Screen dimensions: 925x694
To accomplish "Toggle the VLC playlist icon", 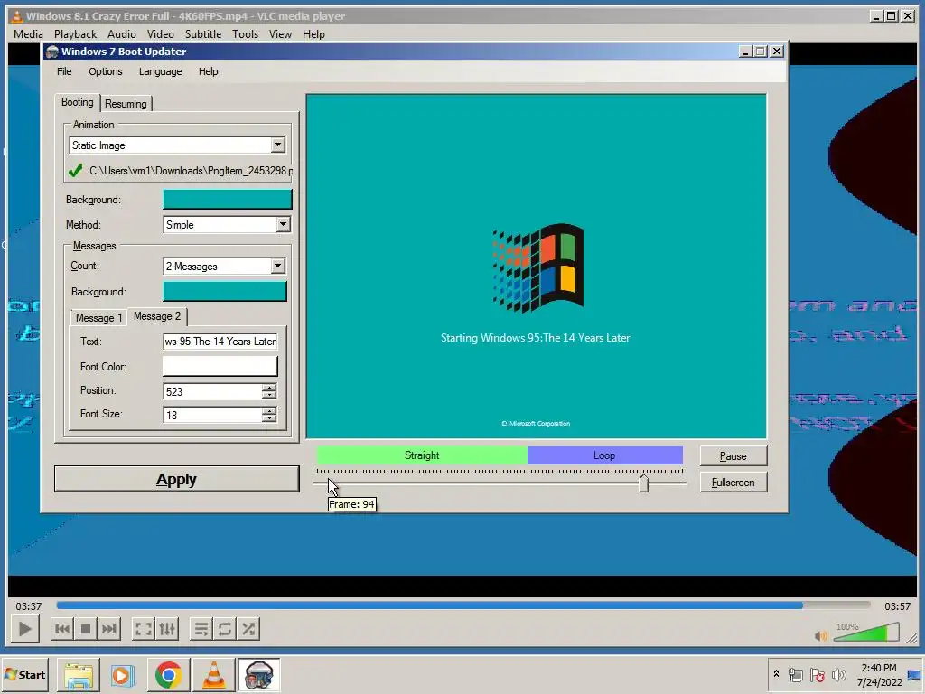I will (x=201, y=629).
